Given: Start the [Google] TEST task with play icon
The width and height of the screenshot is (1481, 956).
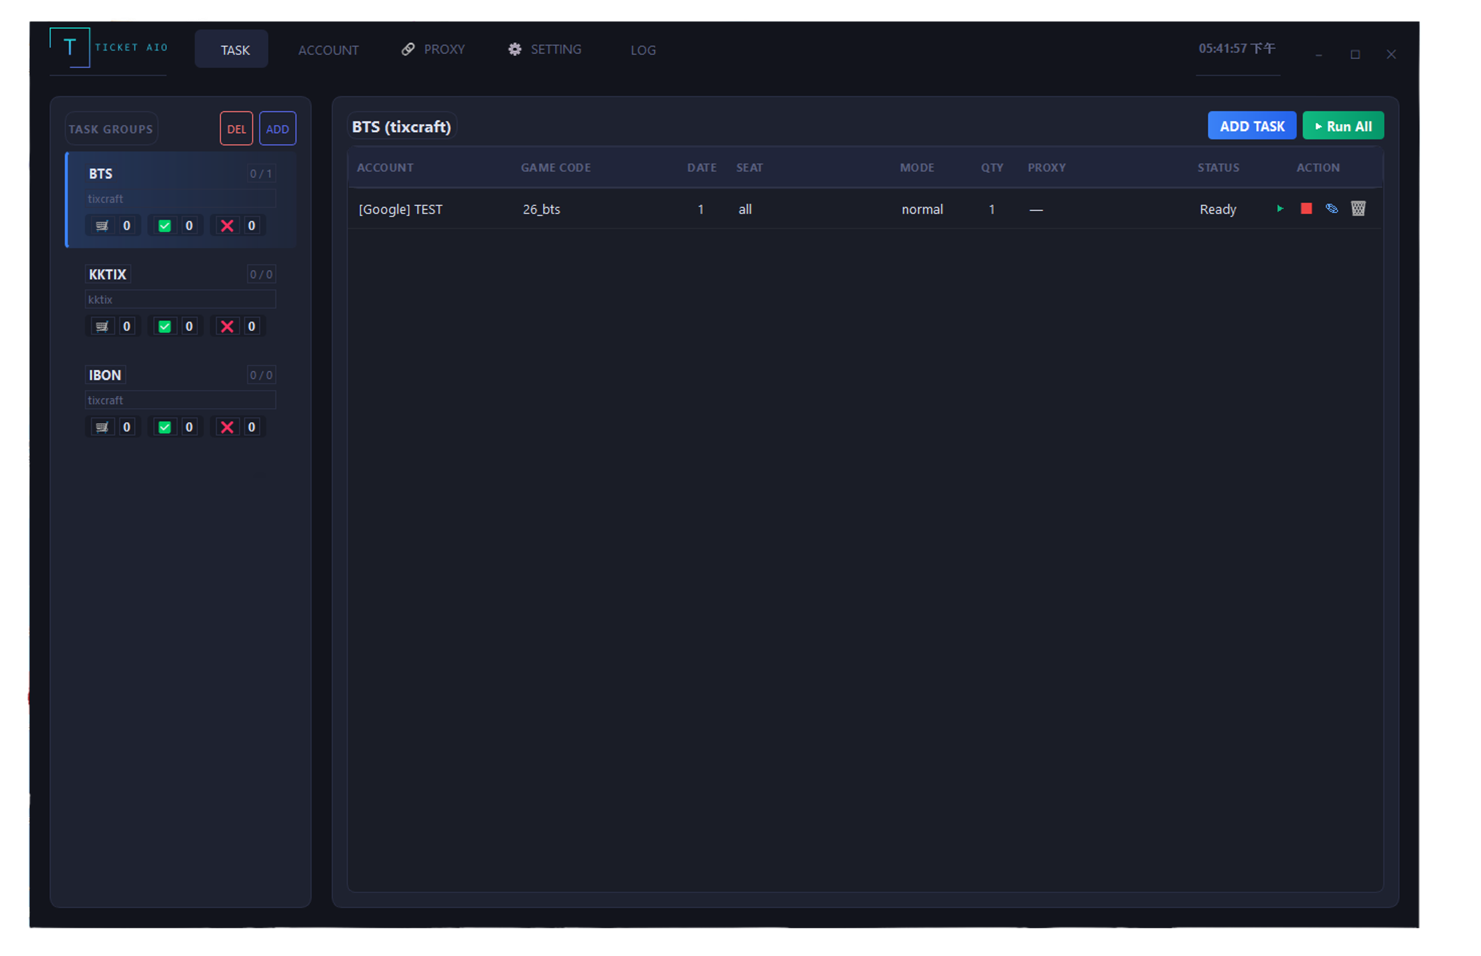Looking at the screenshot, I should (x=1280, y=209).
